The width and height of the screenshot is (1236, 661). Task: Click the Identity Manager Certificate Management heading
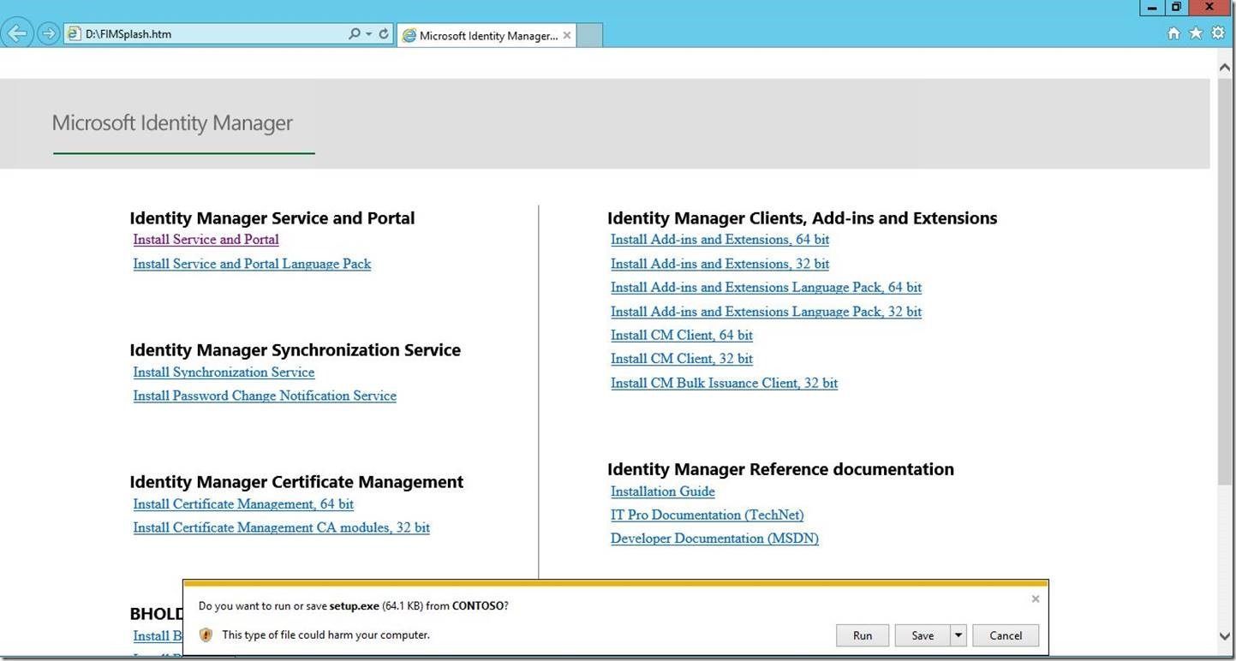[296, 482]
